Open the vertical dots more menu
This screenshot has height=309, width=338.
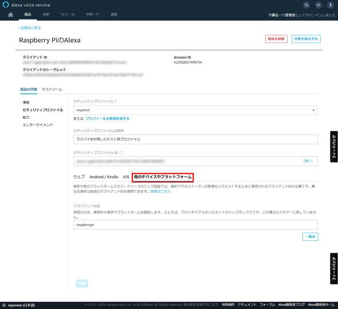pyautogui.click(x=330, y=5)
